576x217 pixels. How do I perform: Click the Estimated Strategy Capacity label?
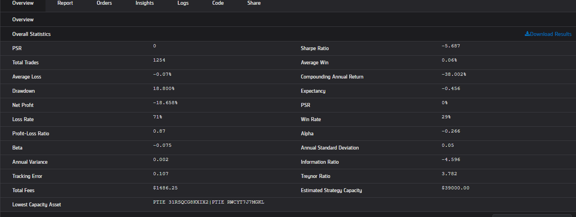pos(331,191)
